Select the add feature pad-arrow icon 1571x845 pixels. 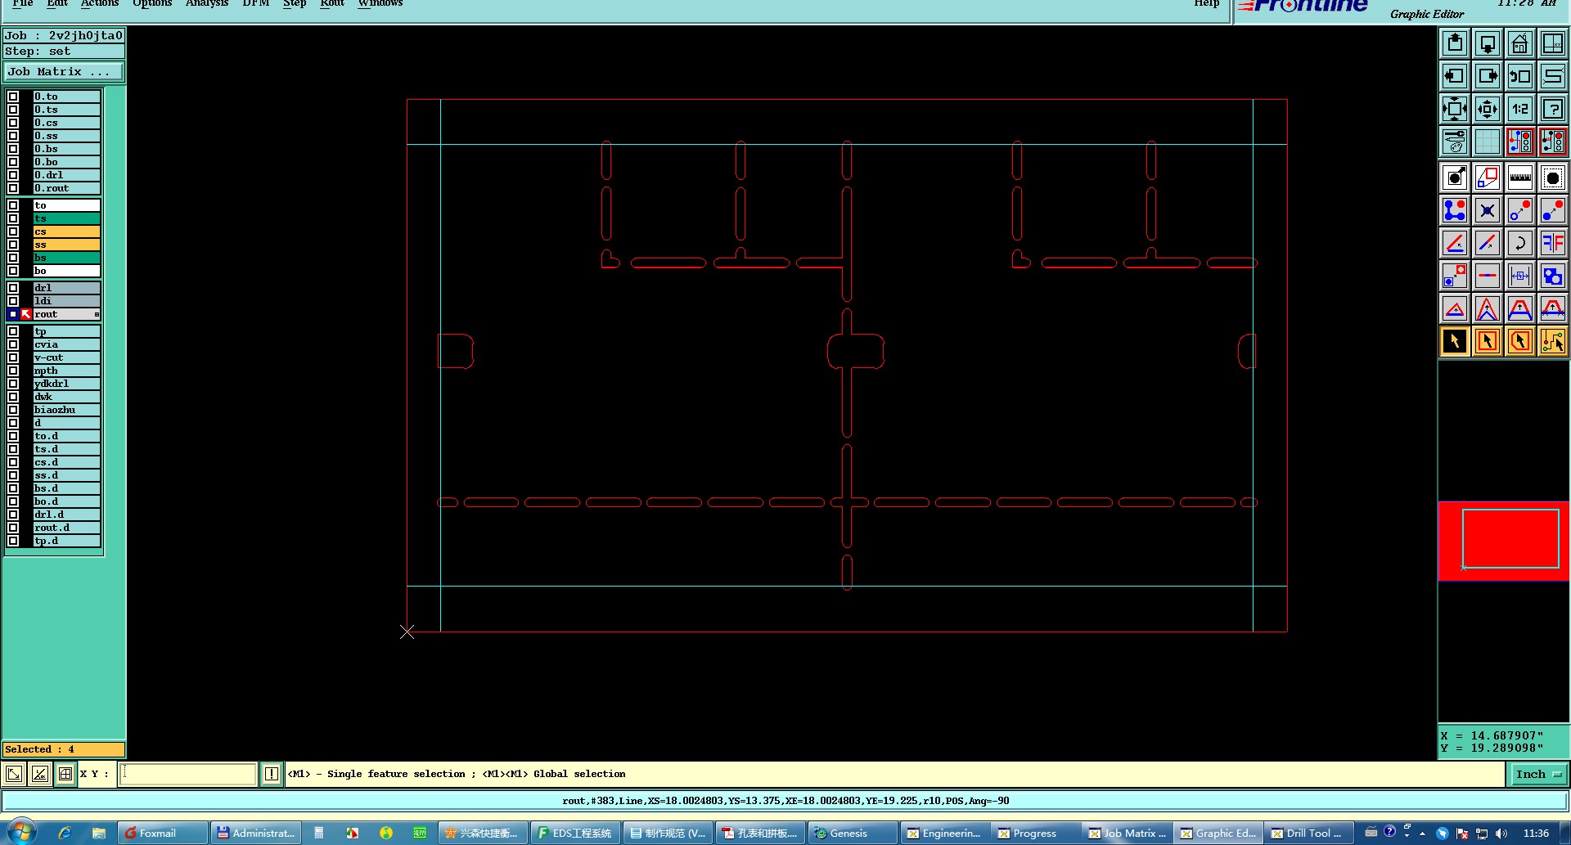pyautogui.click(x=1455, y=178)
